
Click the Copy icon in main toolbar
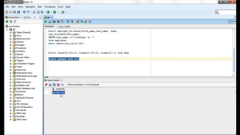coord(38,12)
